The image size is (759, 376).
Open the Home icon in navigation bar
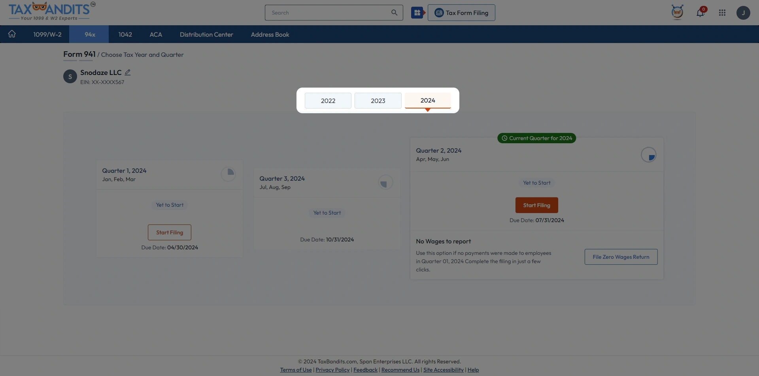[12, 34]
